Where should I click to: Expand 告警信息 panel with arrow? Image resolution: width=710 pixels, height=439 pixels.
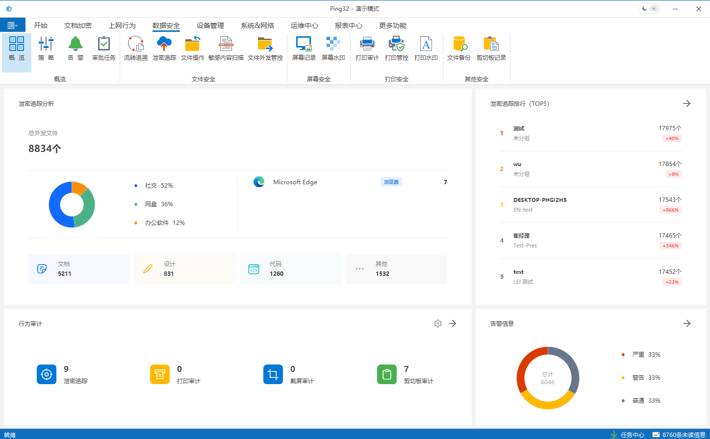coord(686,323)
